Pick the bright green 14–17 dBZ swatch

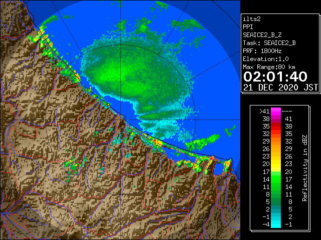click(276, 179)
